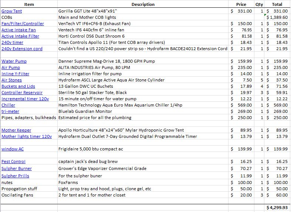Click 'captain jack's dead bug brew' cell

pyautogui.click(x=143, y=162)
